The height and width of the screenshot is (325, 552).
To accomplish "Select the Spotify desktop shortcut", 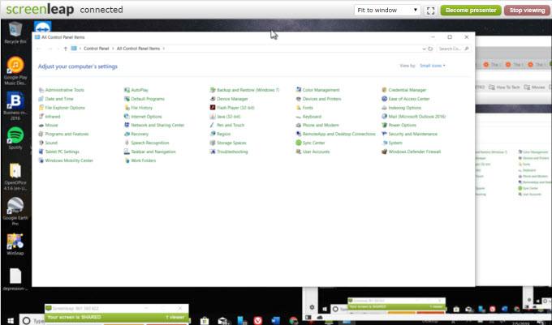I will (15, 138).
